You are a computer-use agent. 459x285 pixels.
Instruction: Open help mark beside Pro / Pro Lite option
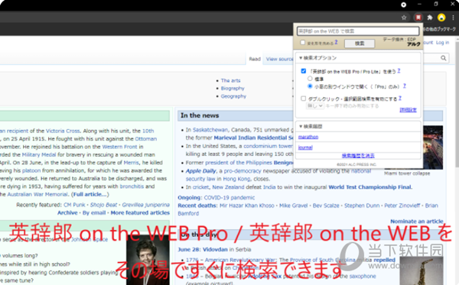(x=399, y=71)
